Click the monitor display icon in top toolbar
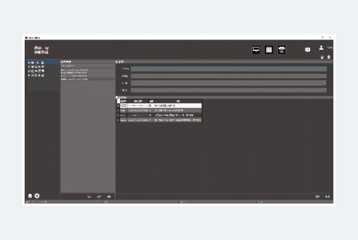 256,50
